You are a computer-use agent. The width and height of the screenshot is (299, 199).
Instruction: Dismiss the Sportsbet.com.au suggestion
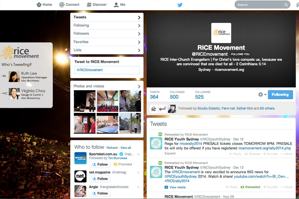[138, 154]
